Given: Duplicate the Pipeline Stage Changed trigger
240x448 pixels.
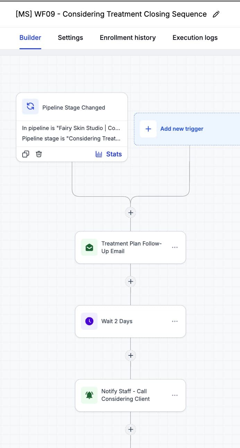Looking at the screenshot, I should point(26,154).
